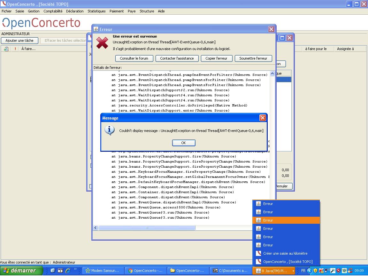This screenshot has width=368, height=276.
Task: Click the wireless network tray icon
Action: pyautogui.click(x=327, y=271)
